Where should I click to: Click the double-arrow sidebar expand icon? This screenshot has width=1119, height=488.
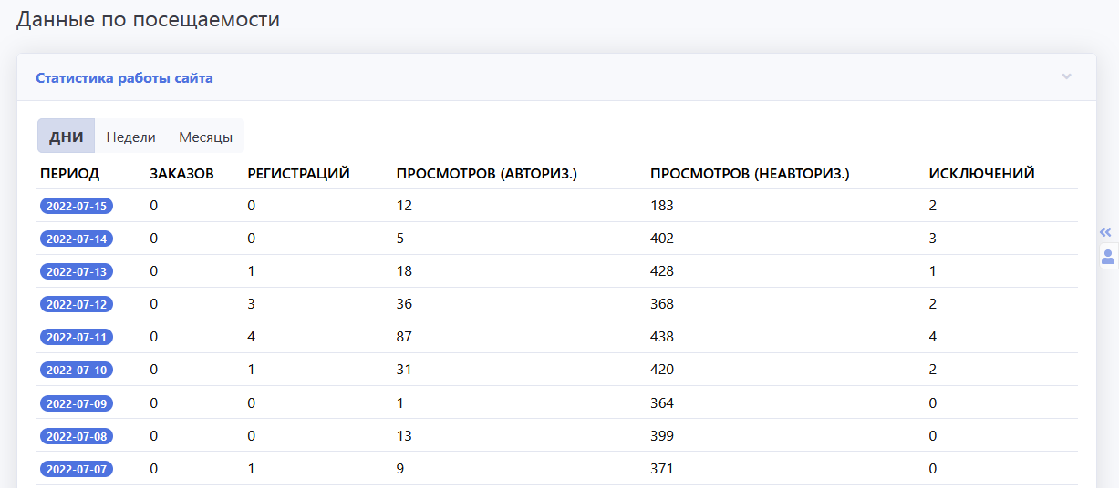pyautogui.click(x=1106, y=232)
